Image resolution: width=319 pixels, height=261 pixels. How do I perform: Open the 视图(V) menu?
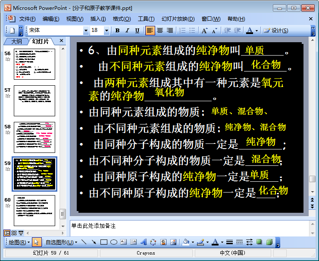[x=75, y=19]
